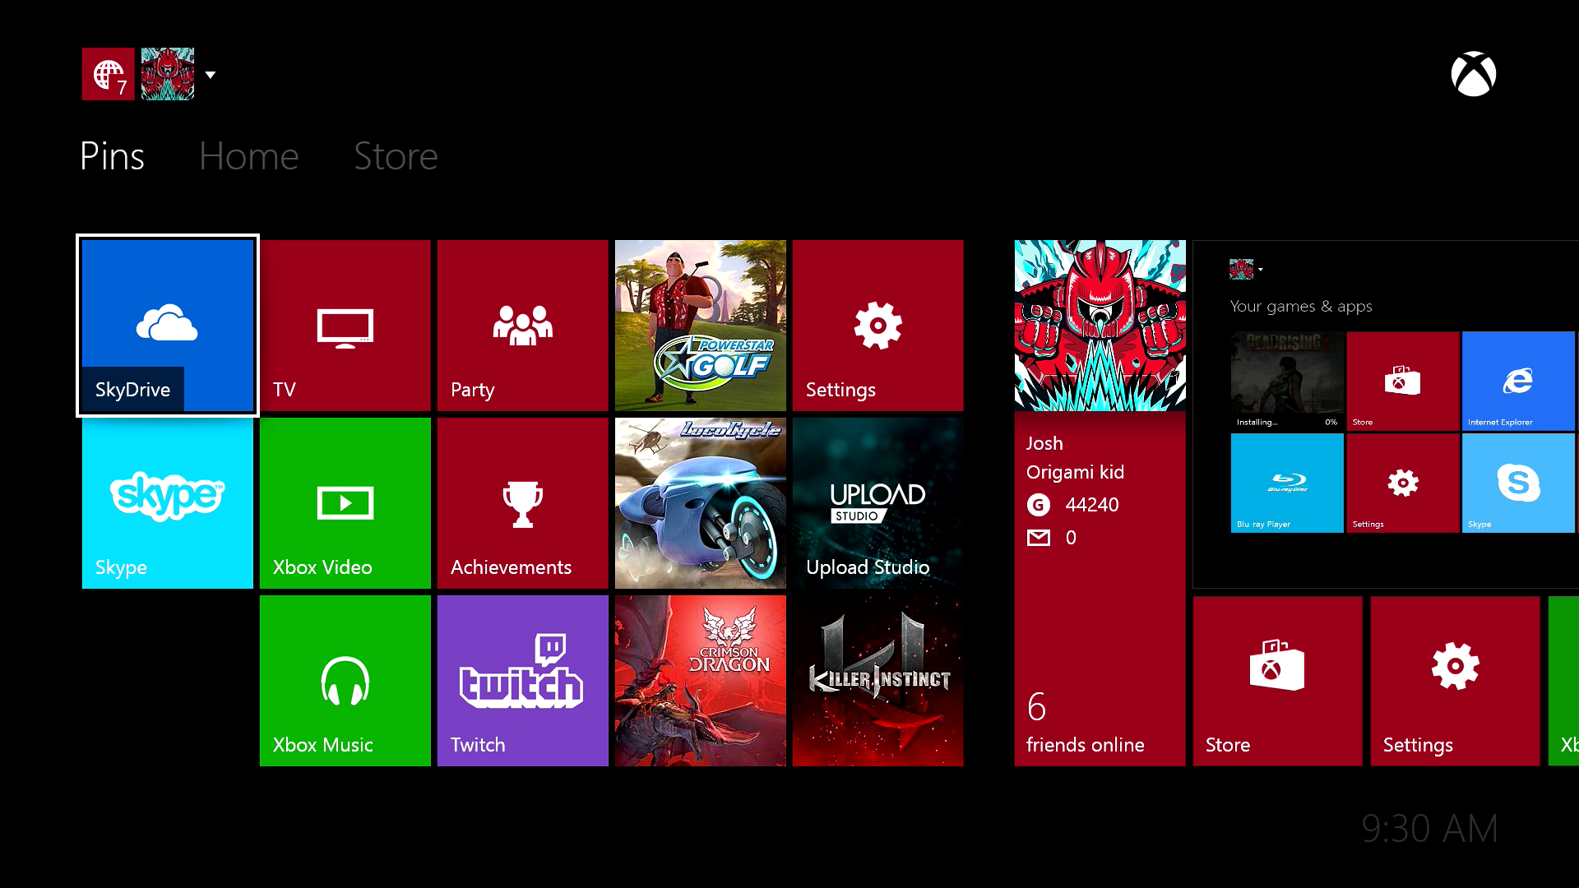The width and height of the screenshot is (1579, 888).
Task: Open the Pins section
Action: [111, 155]
